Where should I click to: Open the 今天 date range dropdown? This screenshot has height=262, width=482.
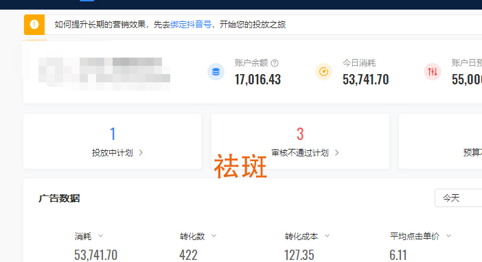[x=459, y=198]
